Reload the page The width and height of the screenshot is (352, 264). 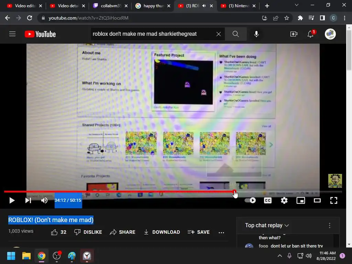pos(30,18)
